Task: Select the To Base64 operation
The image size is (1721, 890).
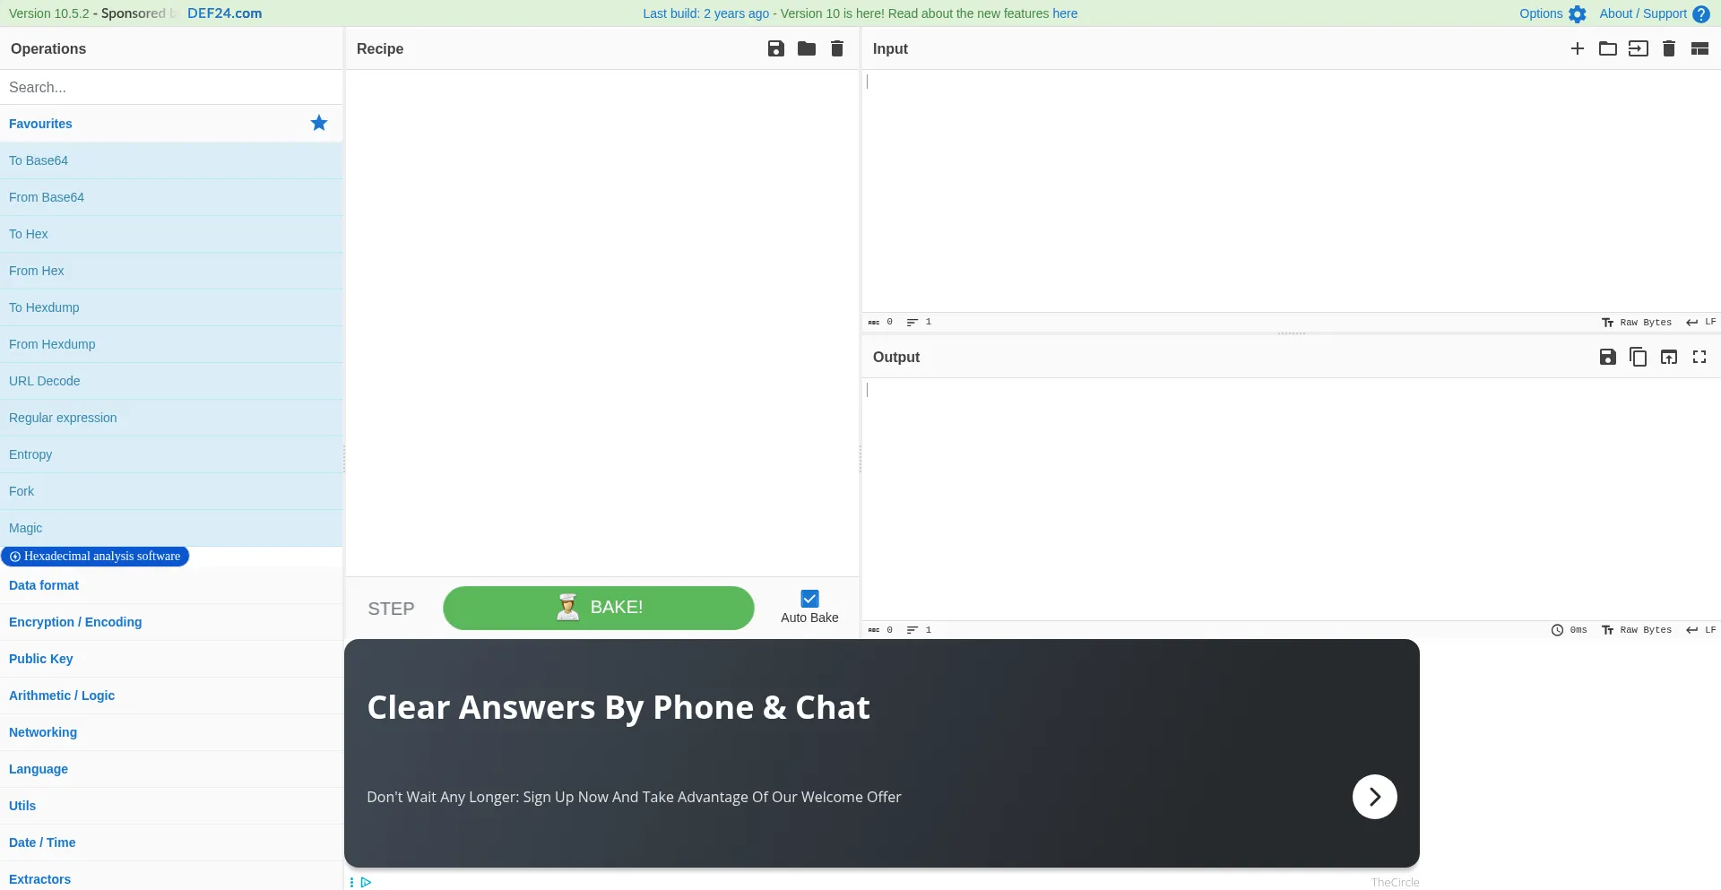Action: pos(39,160)
